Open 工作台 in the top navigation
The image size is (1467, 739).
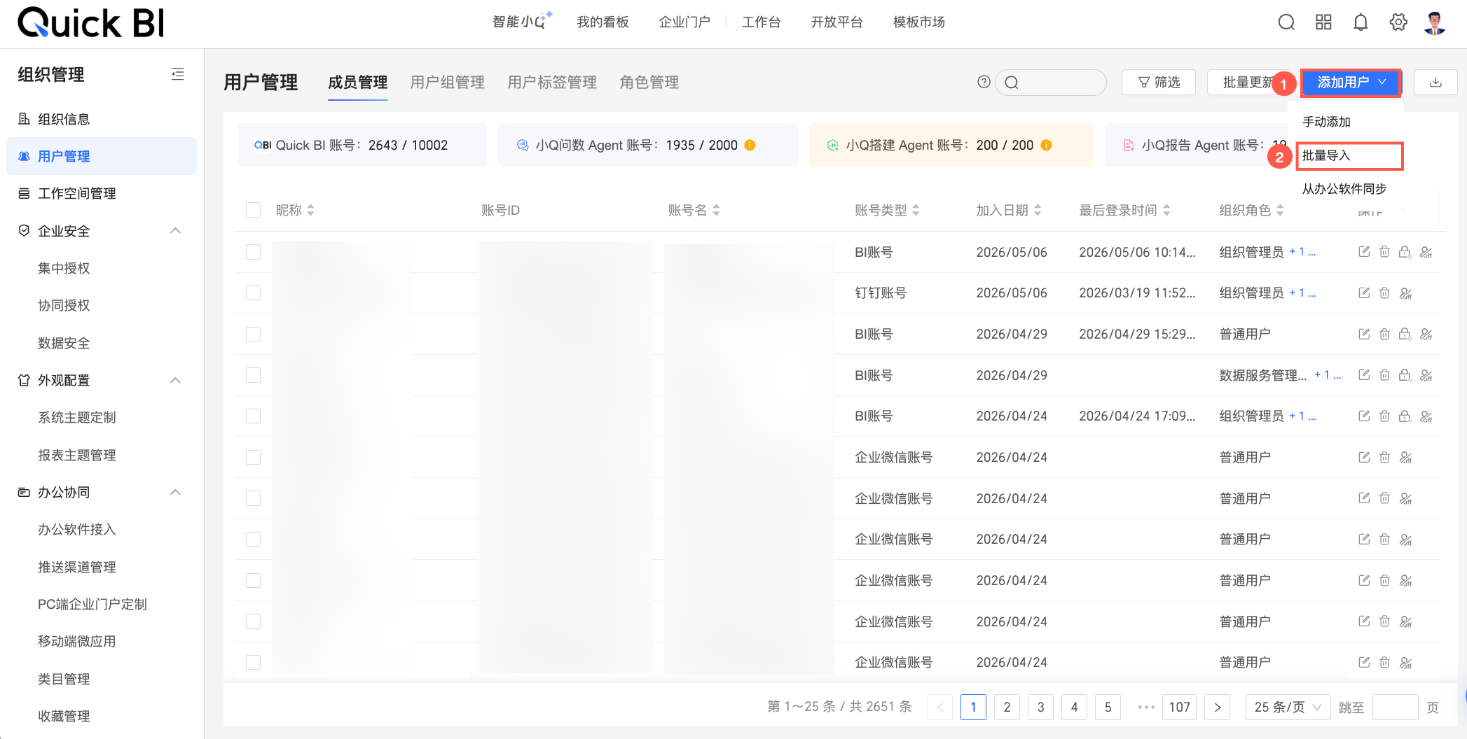[x=761, y=22]
